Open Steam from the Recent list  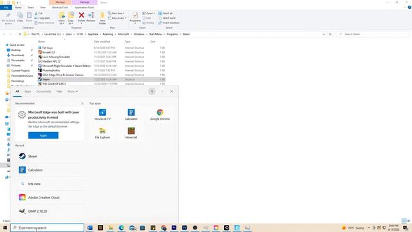50,156
